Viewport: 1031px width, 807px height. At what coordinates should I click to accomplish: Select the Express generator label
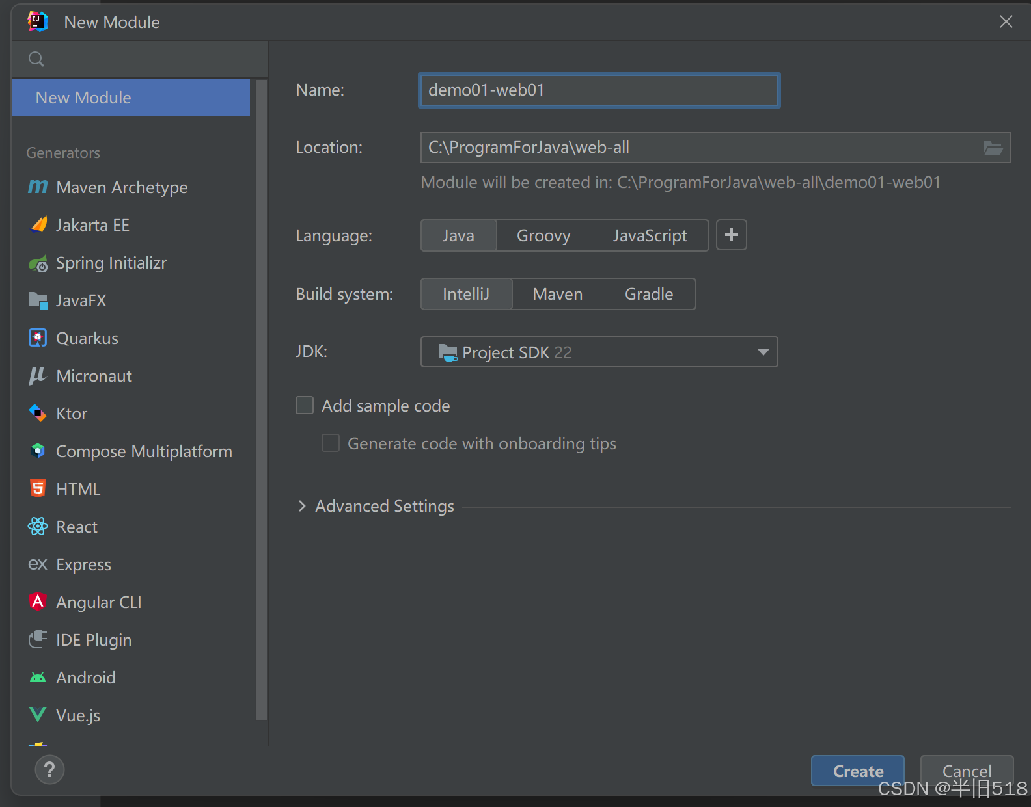click(x=84, y=564)
